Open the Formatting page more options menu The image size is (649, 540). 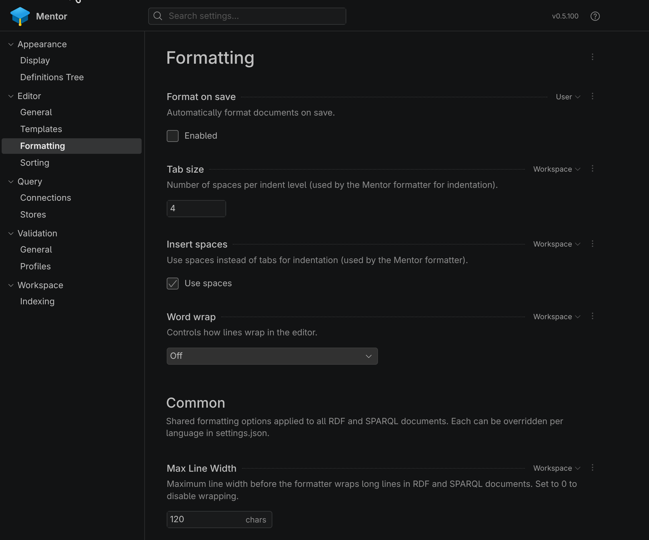[x=593, y=57]
